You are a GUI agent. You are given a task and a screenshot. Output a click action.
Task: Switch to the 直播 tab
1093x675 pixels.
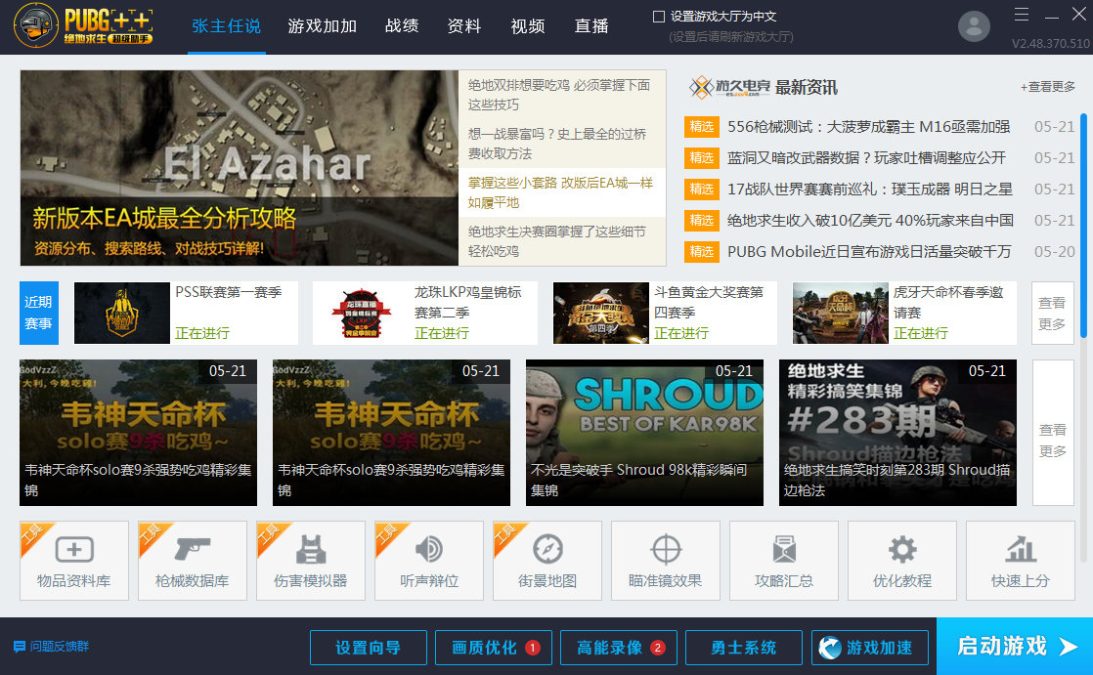tap(591, 26)
